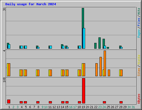The image size is (142, 110).
Task: Click day label '4' on the x-axis
Action: [22, 107]
